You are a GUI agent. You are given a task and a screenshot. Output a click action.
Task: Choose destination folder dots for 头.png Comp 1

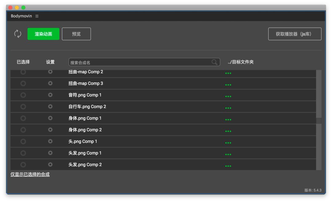coord(228,143)
